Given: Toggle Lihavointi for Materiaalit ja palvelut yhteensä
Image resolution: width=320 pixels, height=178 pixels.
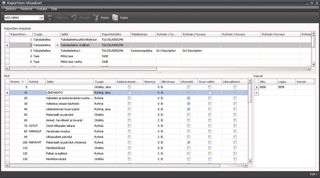Looking at the screenshot, I should [189, 142].
